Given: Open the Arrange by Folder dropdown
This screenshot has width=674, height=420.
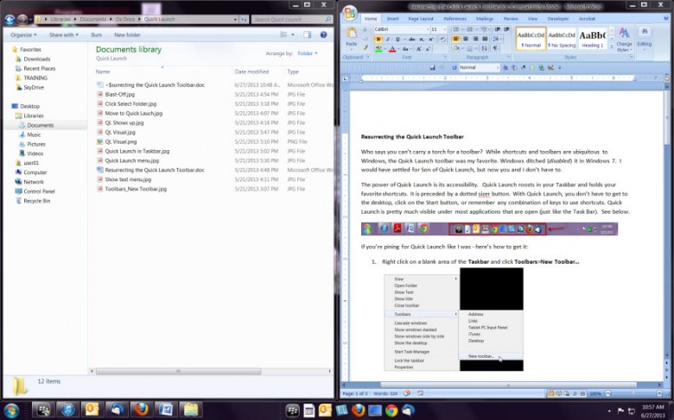Looking at the screenshot, I should point(308,53).
